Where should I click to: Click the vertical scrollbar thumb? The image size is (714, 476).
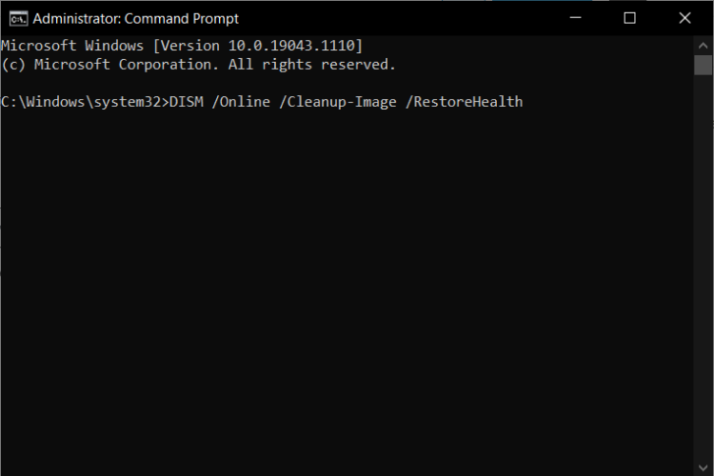click(x=704, y=65)
